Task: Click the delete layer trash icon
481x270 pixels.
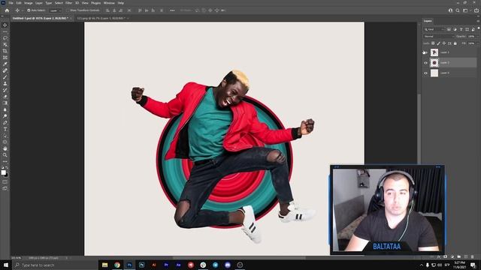Action: (473, 256)
